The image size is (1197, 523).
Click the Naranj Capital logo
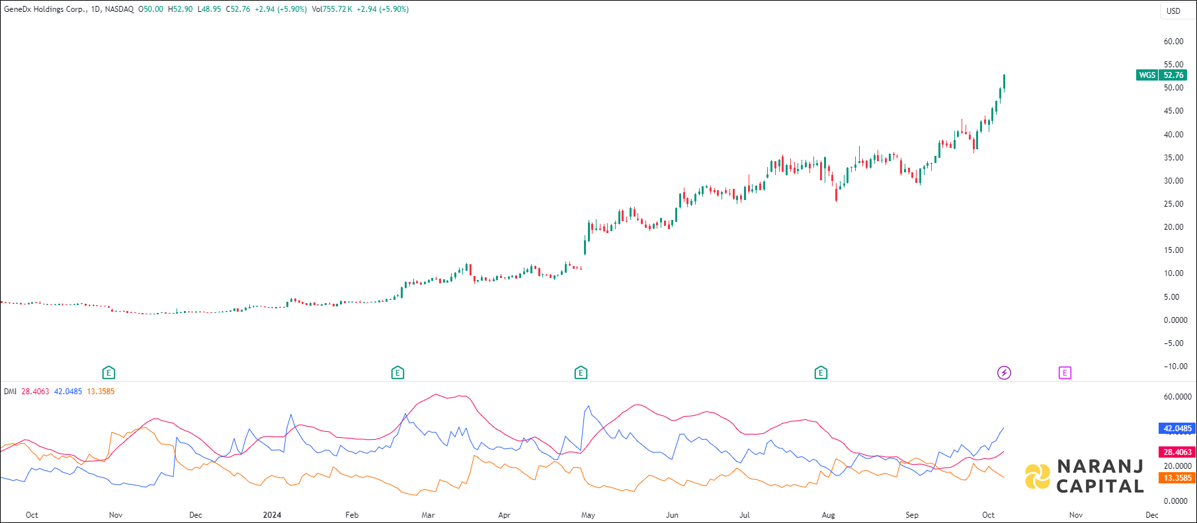(1085, 476)
